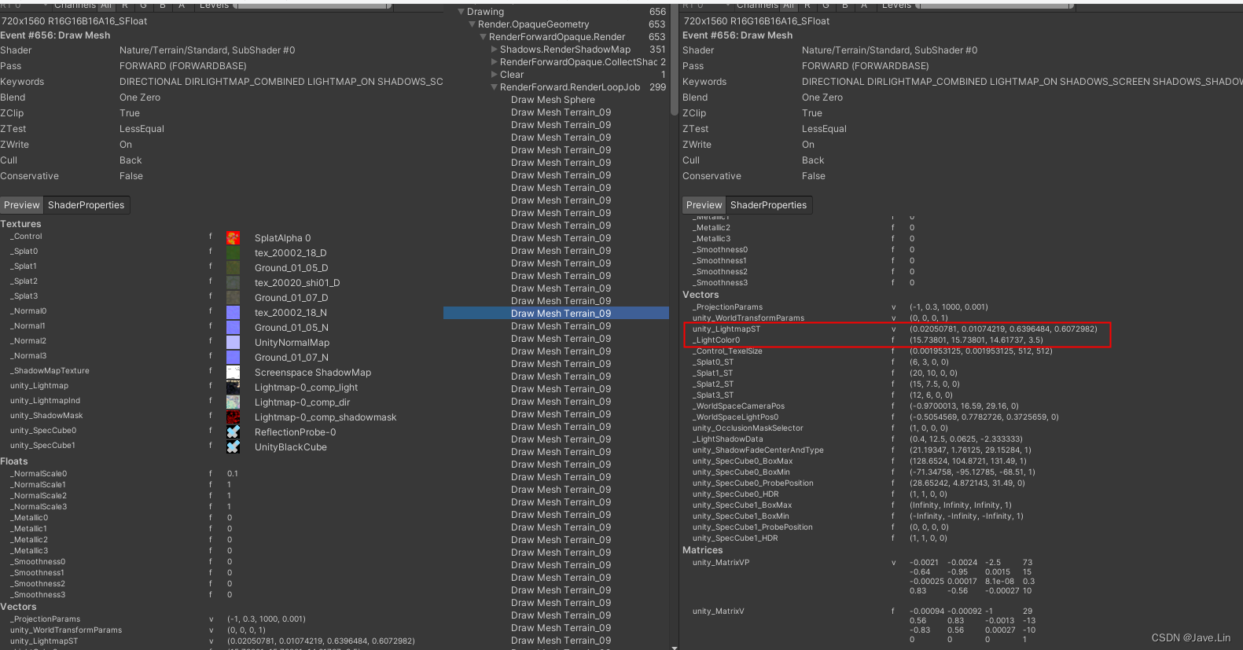Click the _NormalScale0 float value 0.1
Viewport: 1243px width, 650px height.
(233, 474)
